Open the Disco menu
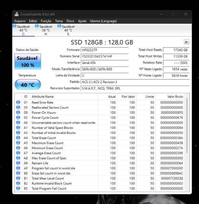199x204 pixels. [70, 21]
